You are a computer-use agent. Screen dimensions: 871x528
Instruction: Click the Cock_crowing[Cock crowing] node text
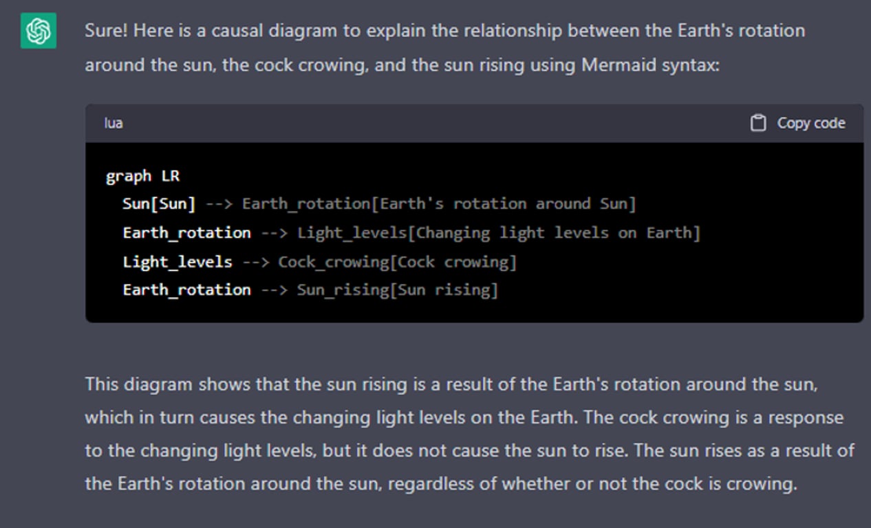[x=397, y=261]
